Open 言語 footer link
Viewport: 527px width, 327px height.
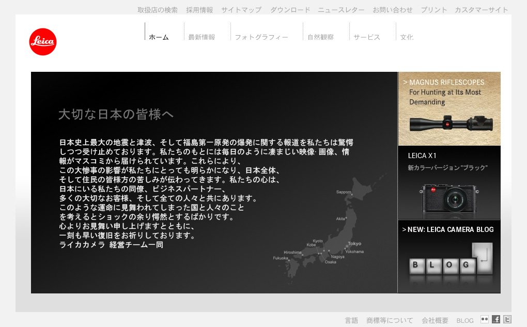coord(351,321)
